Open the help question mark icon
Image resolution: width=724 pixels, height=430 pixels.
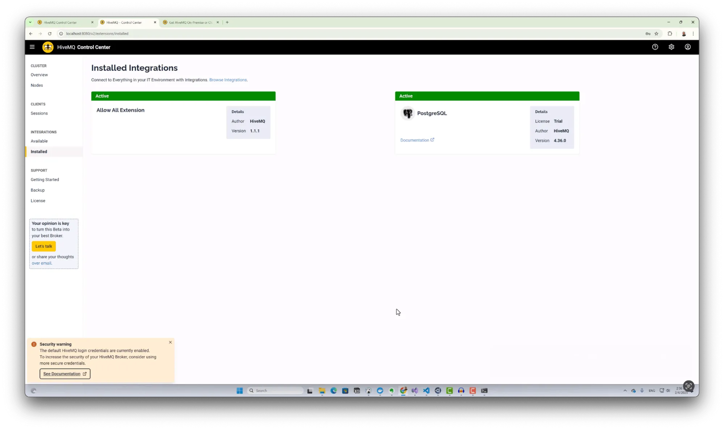(655, 47)
